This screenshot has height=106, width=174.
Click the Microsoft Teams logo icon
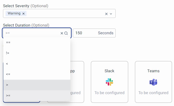coord(153,82)
